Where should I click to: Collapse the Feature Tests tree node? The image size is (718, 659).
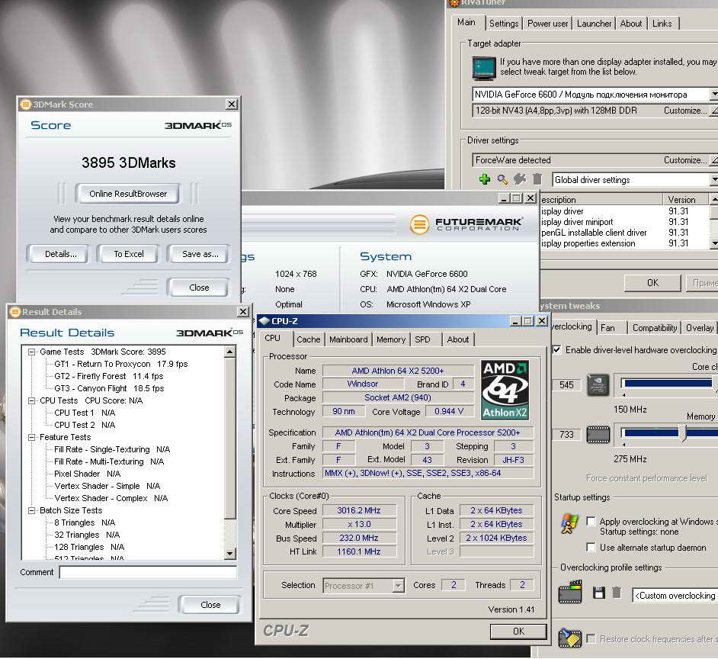pyautogui.click(x=31, y=437)
